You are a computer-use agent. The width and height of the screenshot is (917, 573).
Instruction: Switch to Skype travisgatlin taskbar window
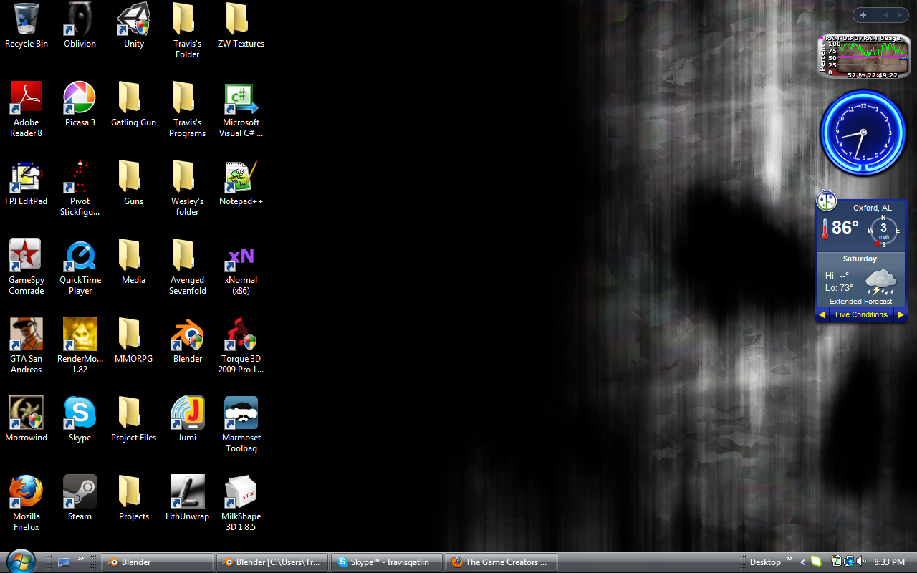coord(387,562)
